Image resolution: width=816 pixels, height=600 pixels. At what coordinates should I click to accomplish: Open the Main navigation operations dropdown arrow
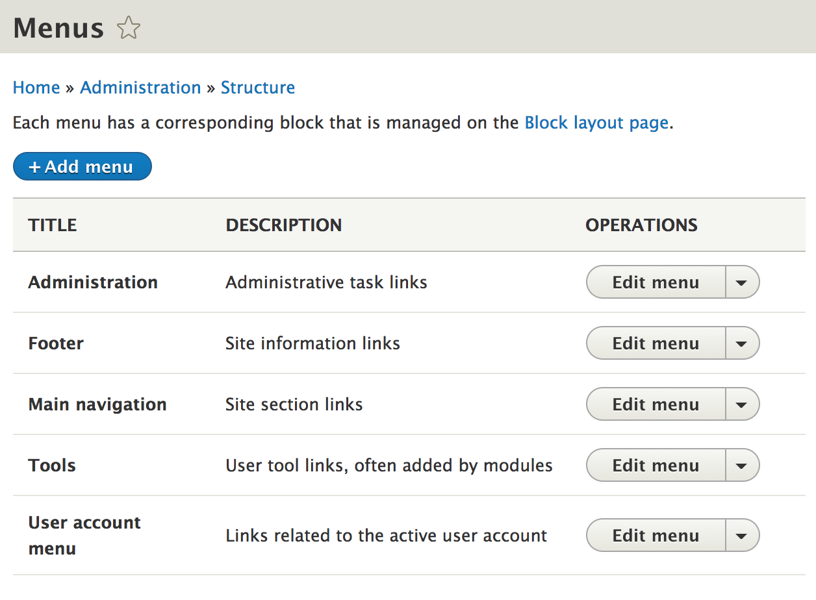point(742,405)
